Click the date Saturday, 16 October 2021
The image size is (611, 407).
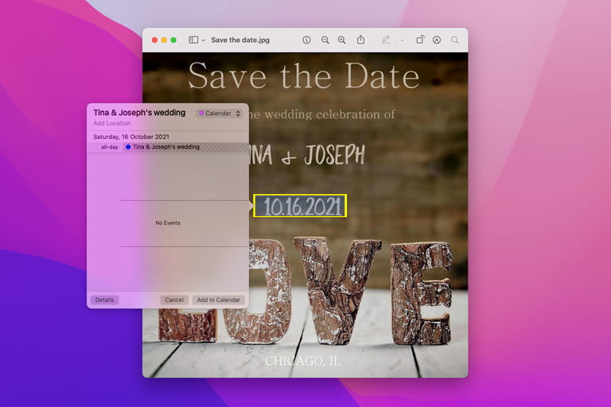pos(131,137)
